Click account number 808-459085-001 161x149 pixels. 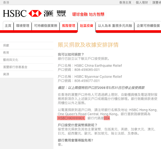pyautogui.click(x=87, y=70)
